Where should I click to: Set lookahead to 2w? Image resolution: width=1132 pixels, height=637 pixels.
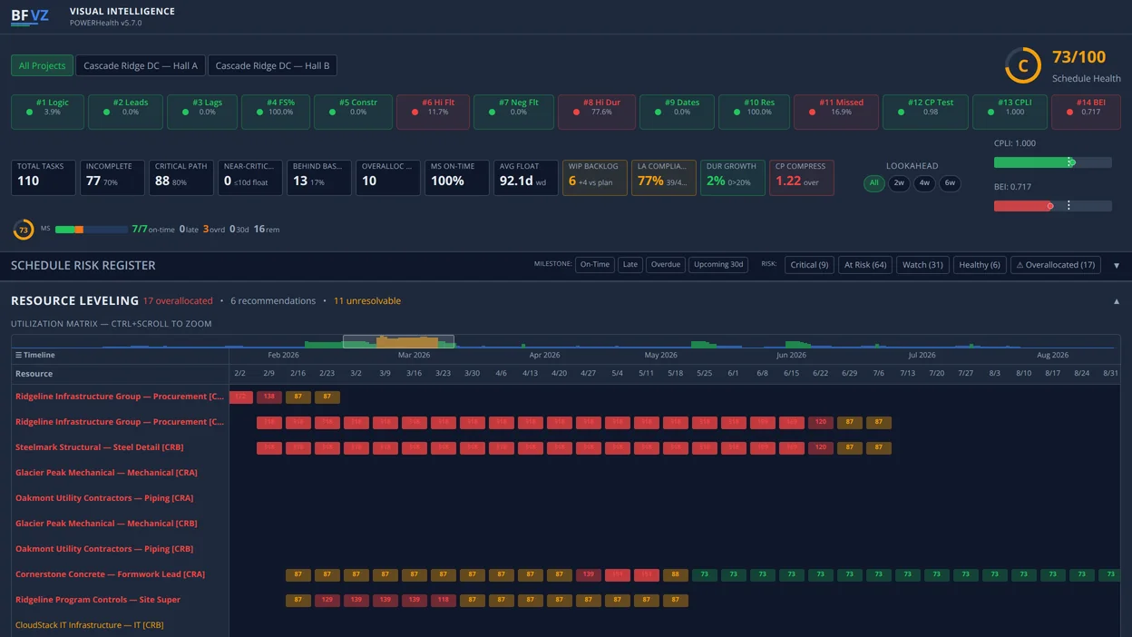point(899,182)
